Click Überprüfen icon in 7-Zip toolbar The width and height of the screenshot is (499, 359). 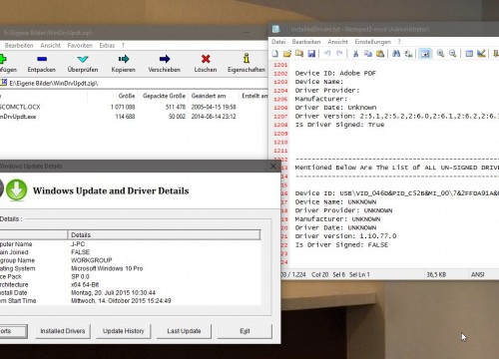click(83, 60)
